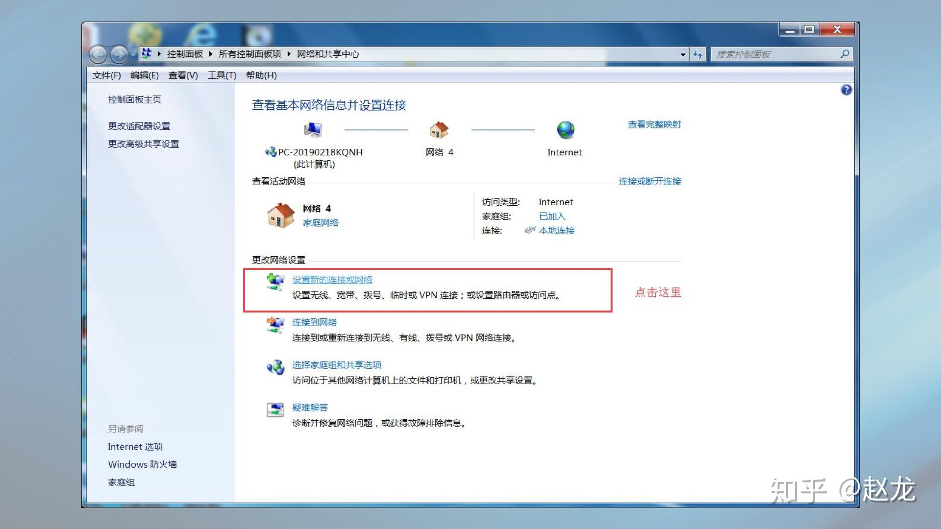The width and height of the screenshot is (941, 529).
Task: Expand arrow after 所有控制面板项 in breadcrumb
Action: pyautogui.click(x=289, y=54)
